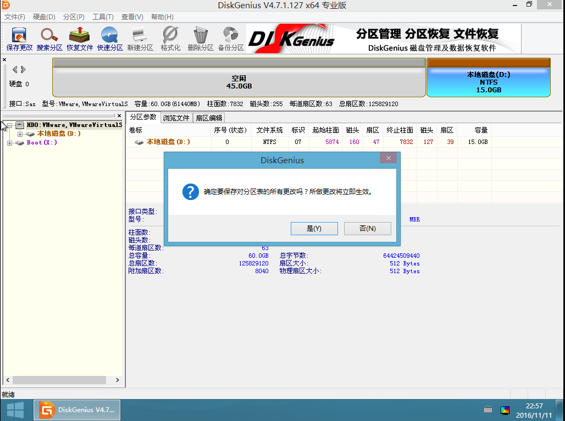Click the tree panel horizontal scrollbar thumb
This screenshot has height=421, width=565.
59,380
